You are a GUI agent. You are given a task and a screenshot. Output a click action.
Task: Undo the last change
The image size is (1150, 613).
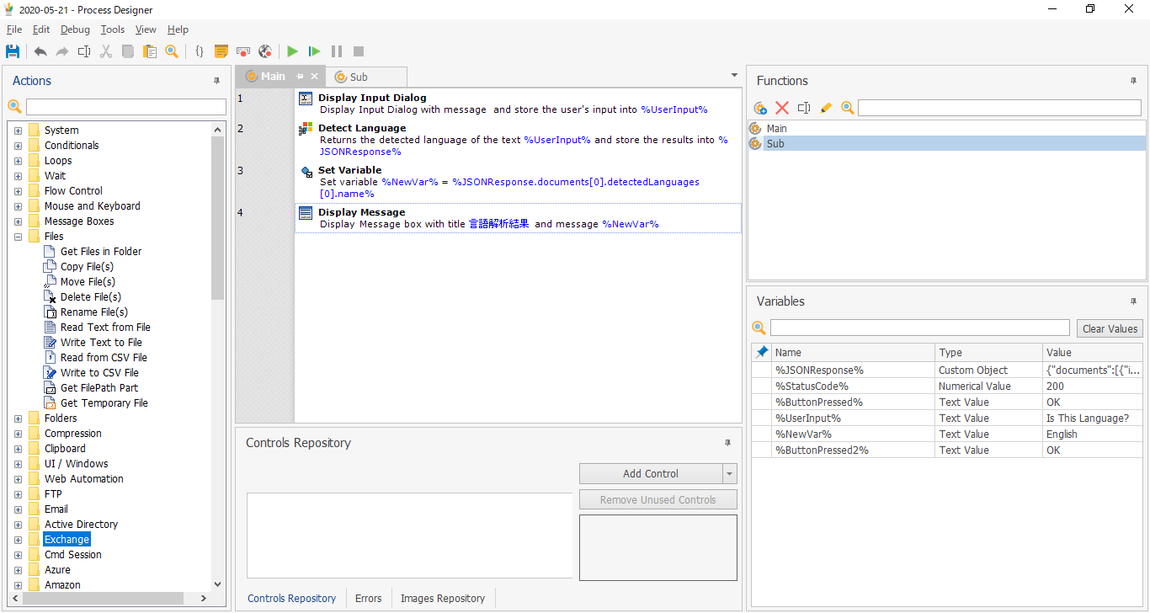pos(40,51)
